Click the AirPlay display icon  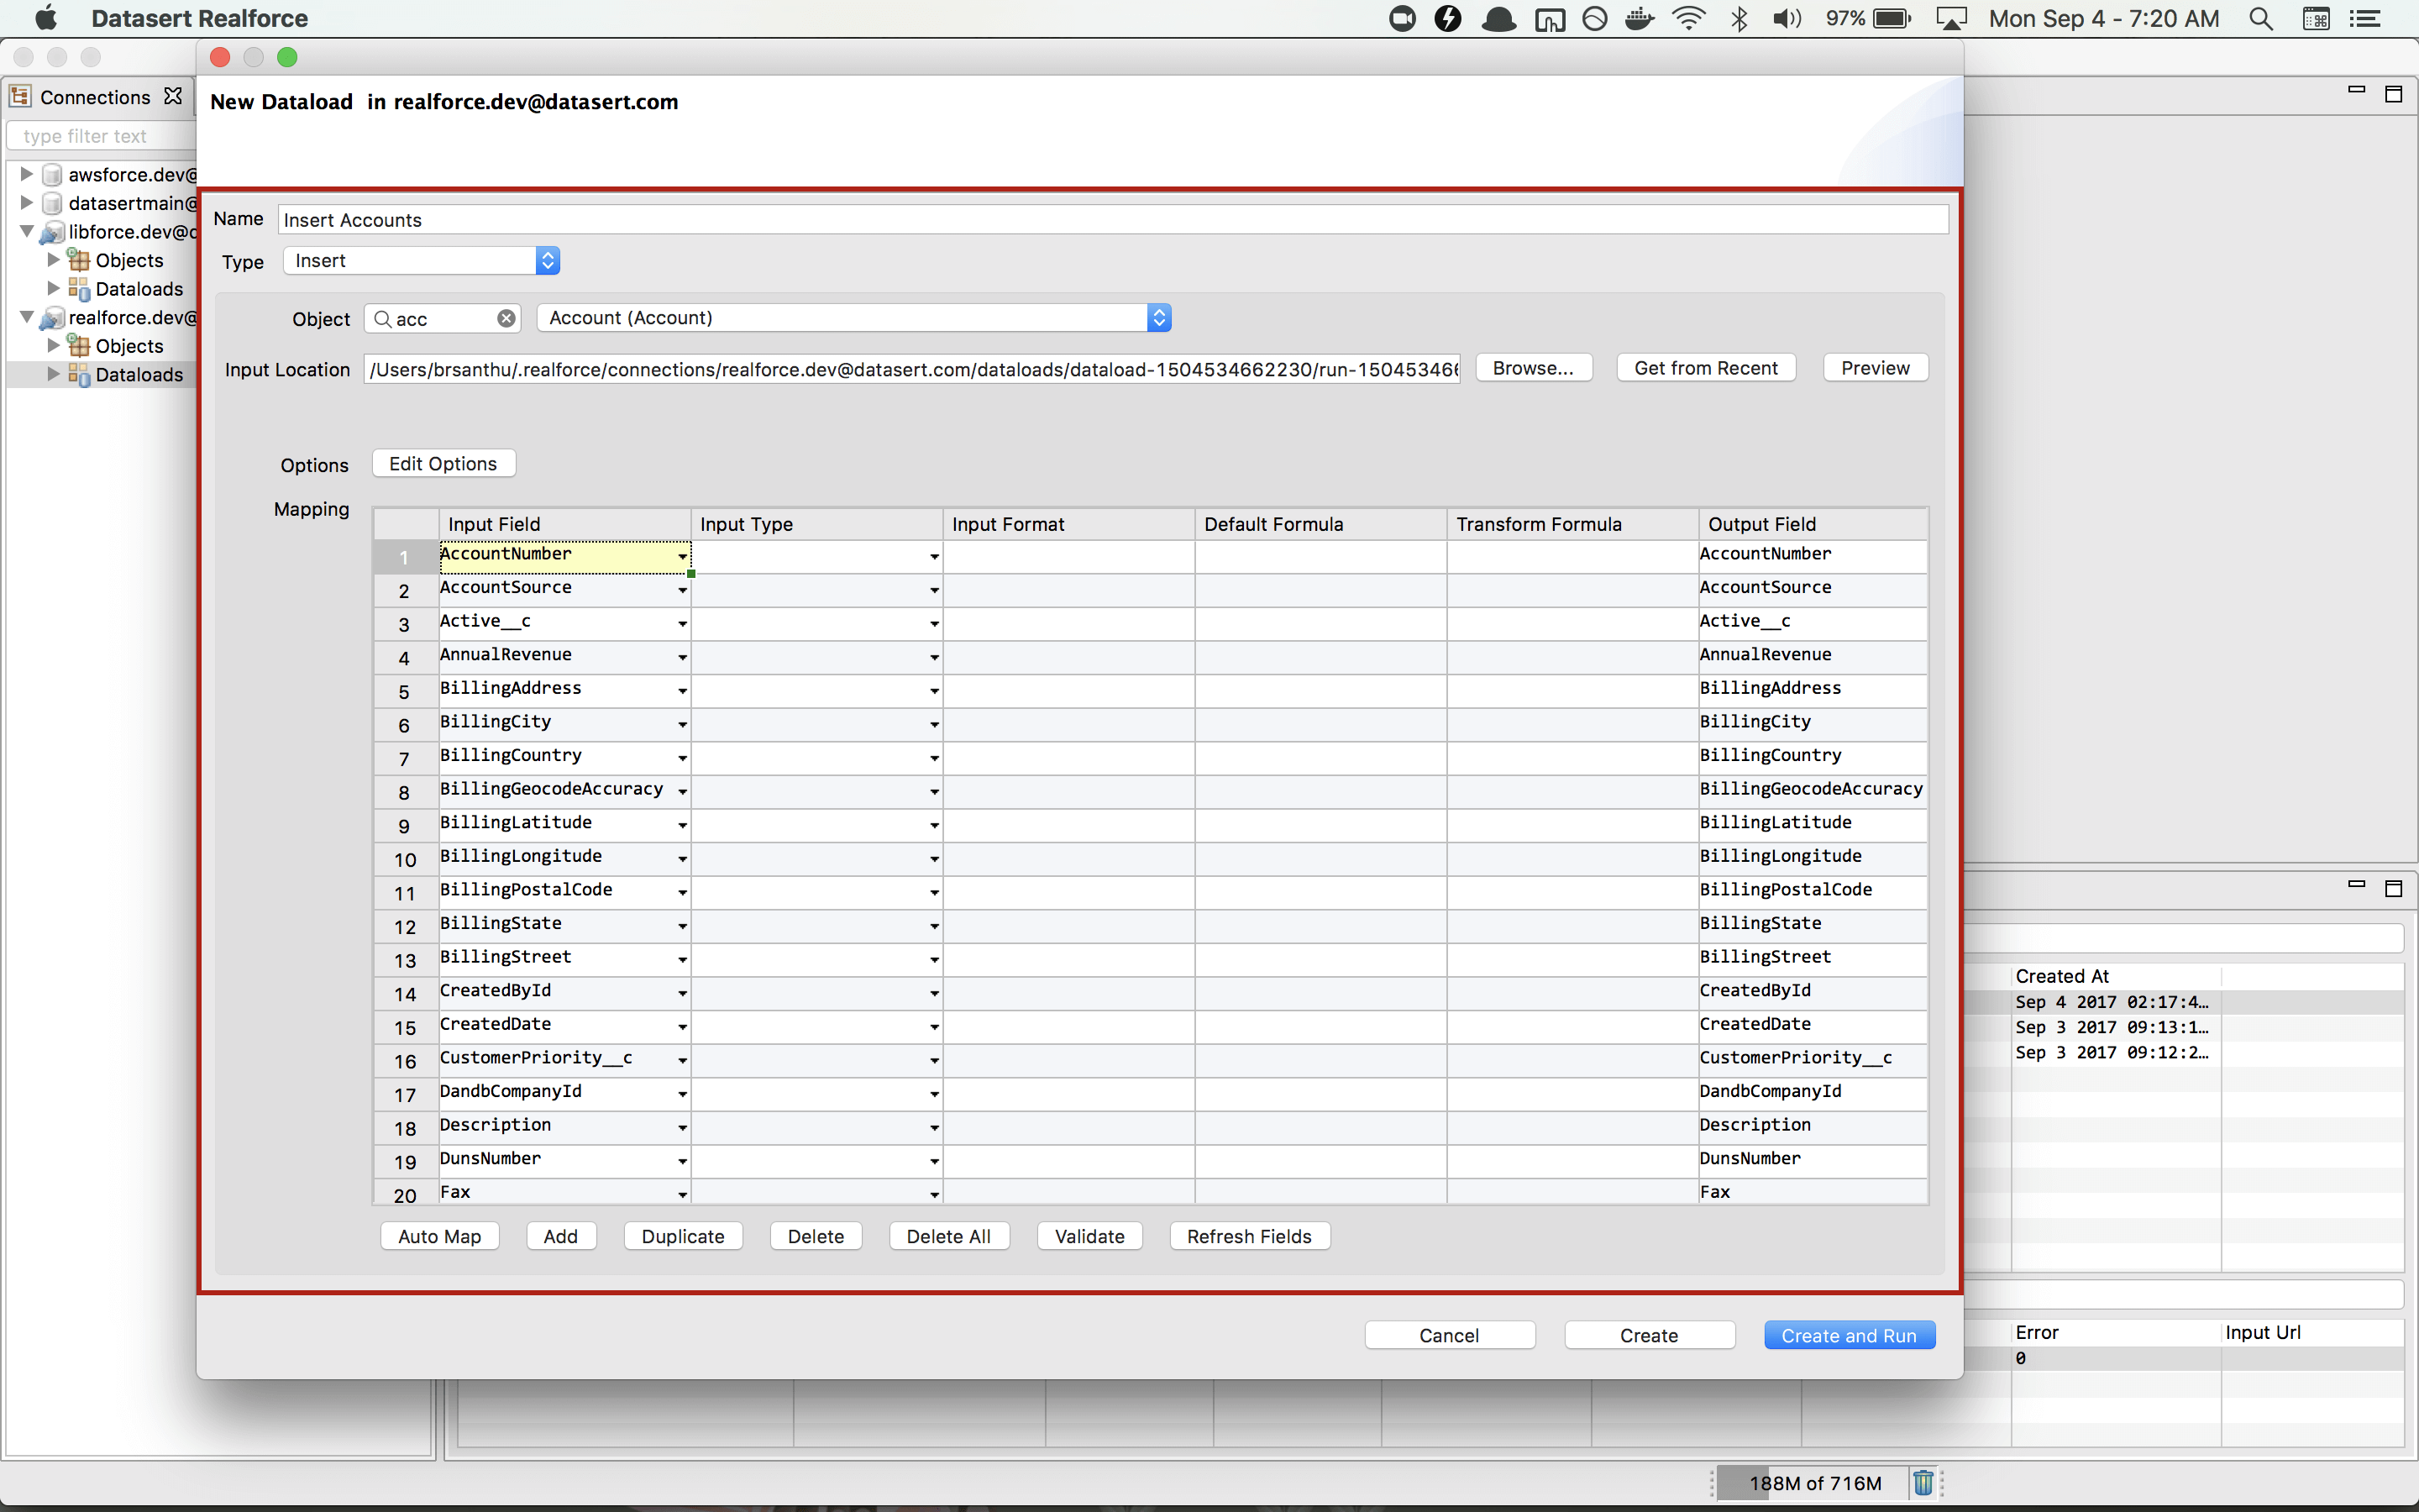[x=1951, y=18]
